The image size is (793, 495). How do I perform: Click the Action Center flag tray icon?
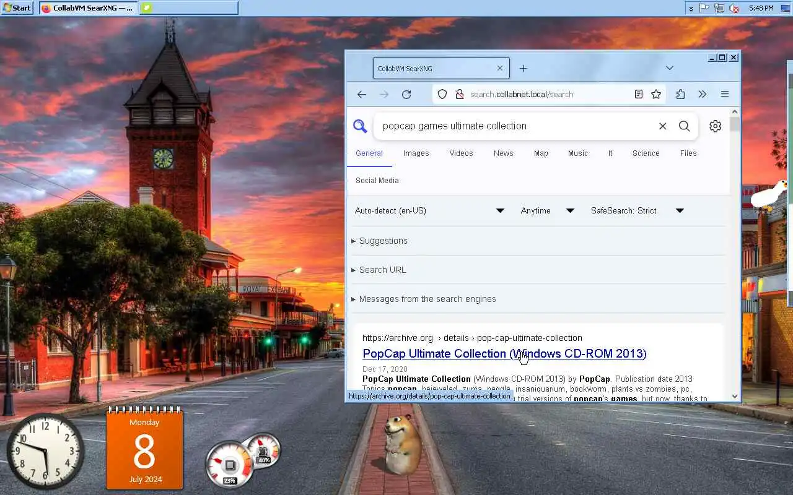[x=704, y=8]
